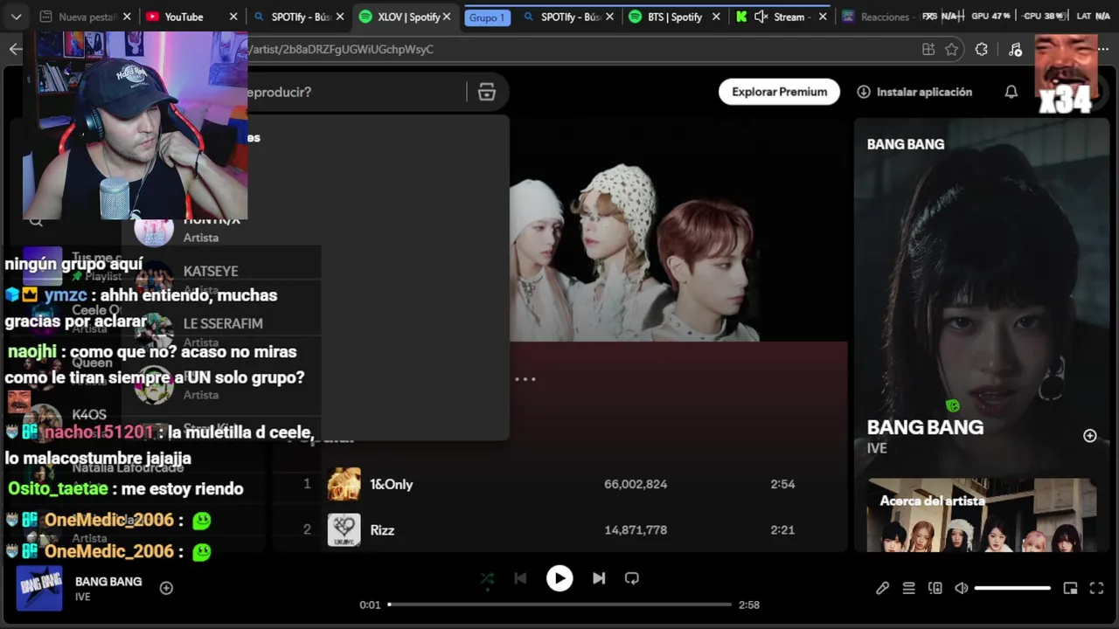Open the miniplayer icon

click(x=1070, y=588)
